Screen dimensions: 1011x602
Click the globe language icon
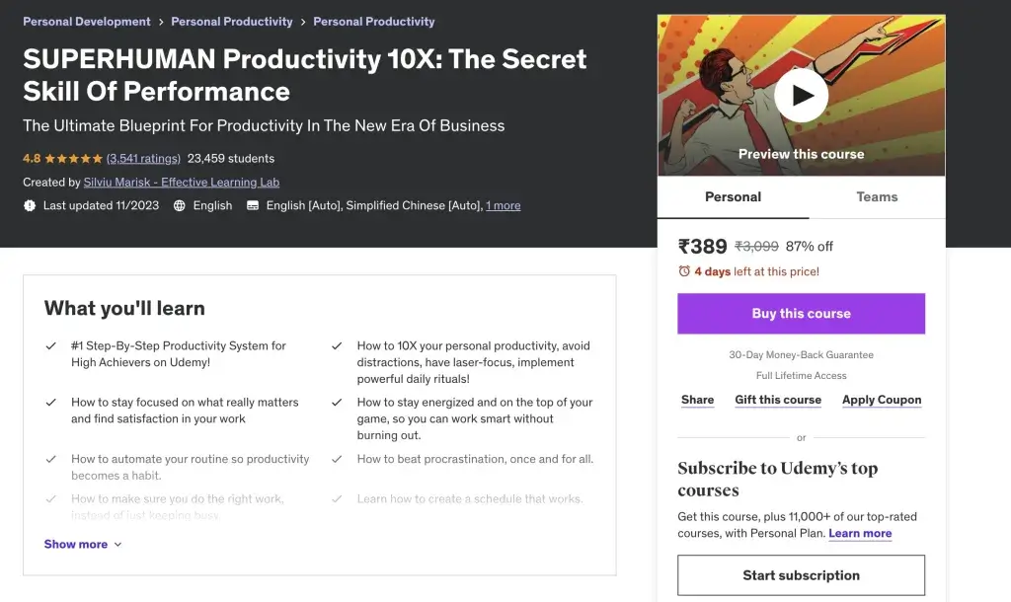pos(179,205)
